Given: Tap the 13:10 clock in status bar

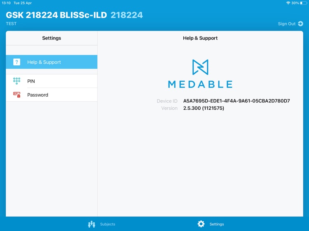Looking at the screenshot, I should (6, 3).
